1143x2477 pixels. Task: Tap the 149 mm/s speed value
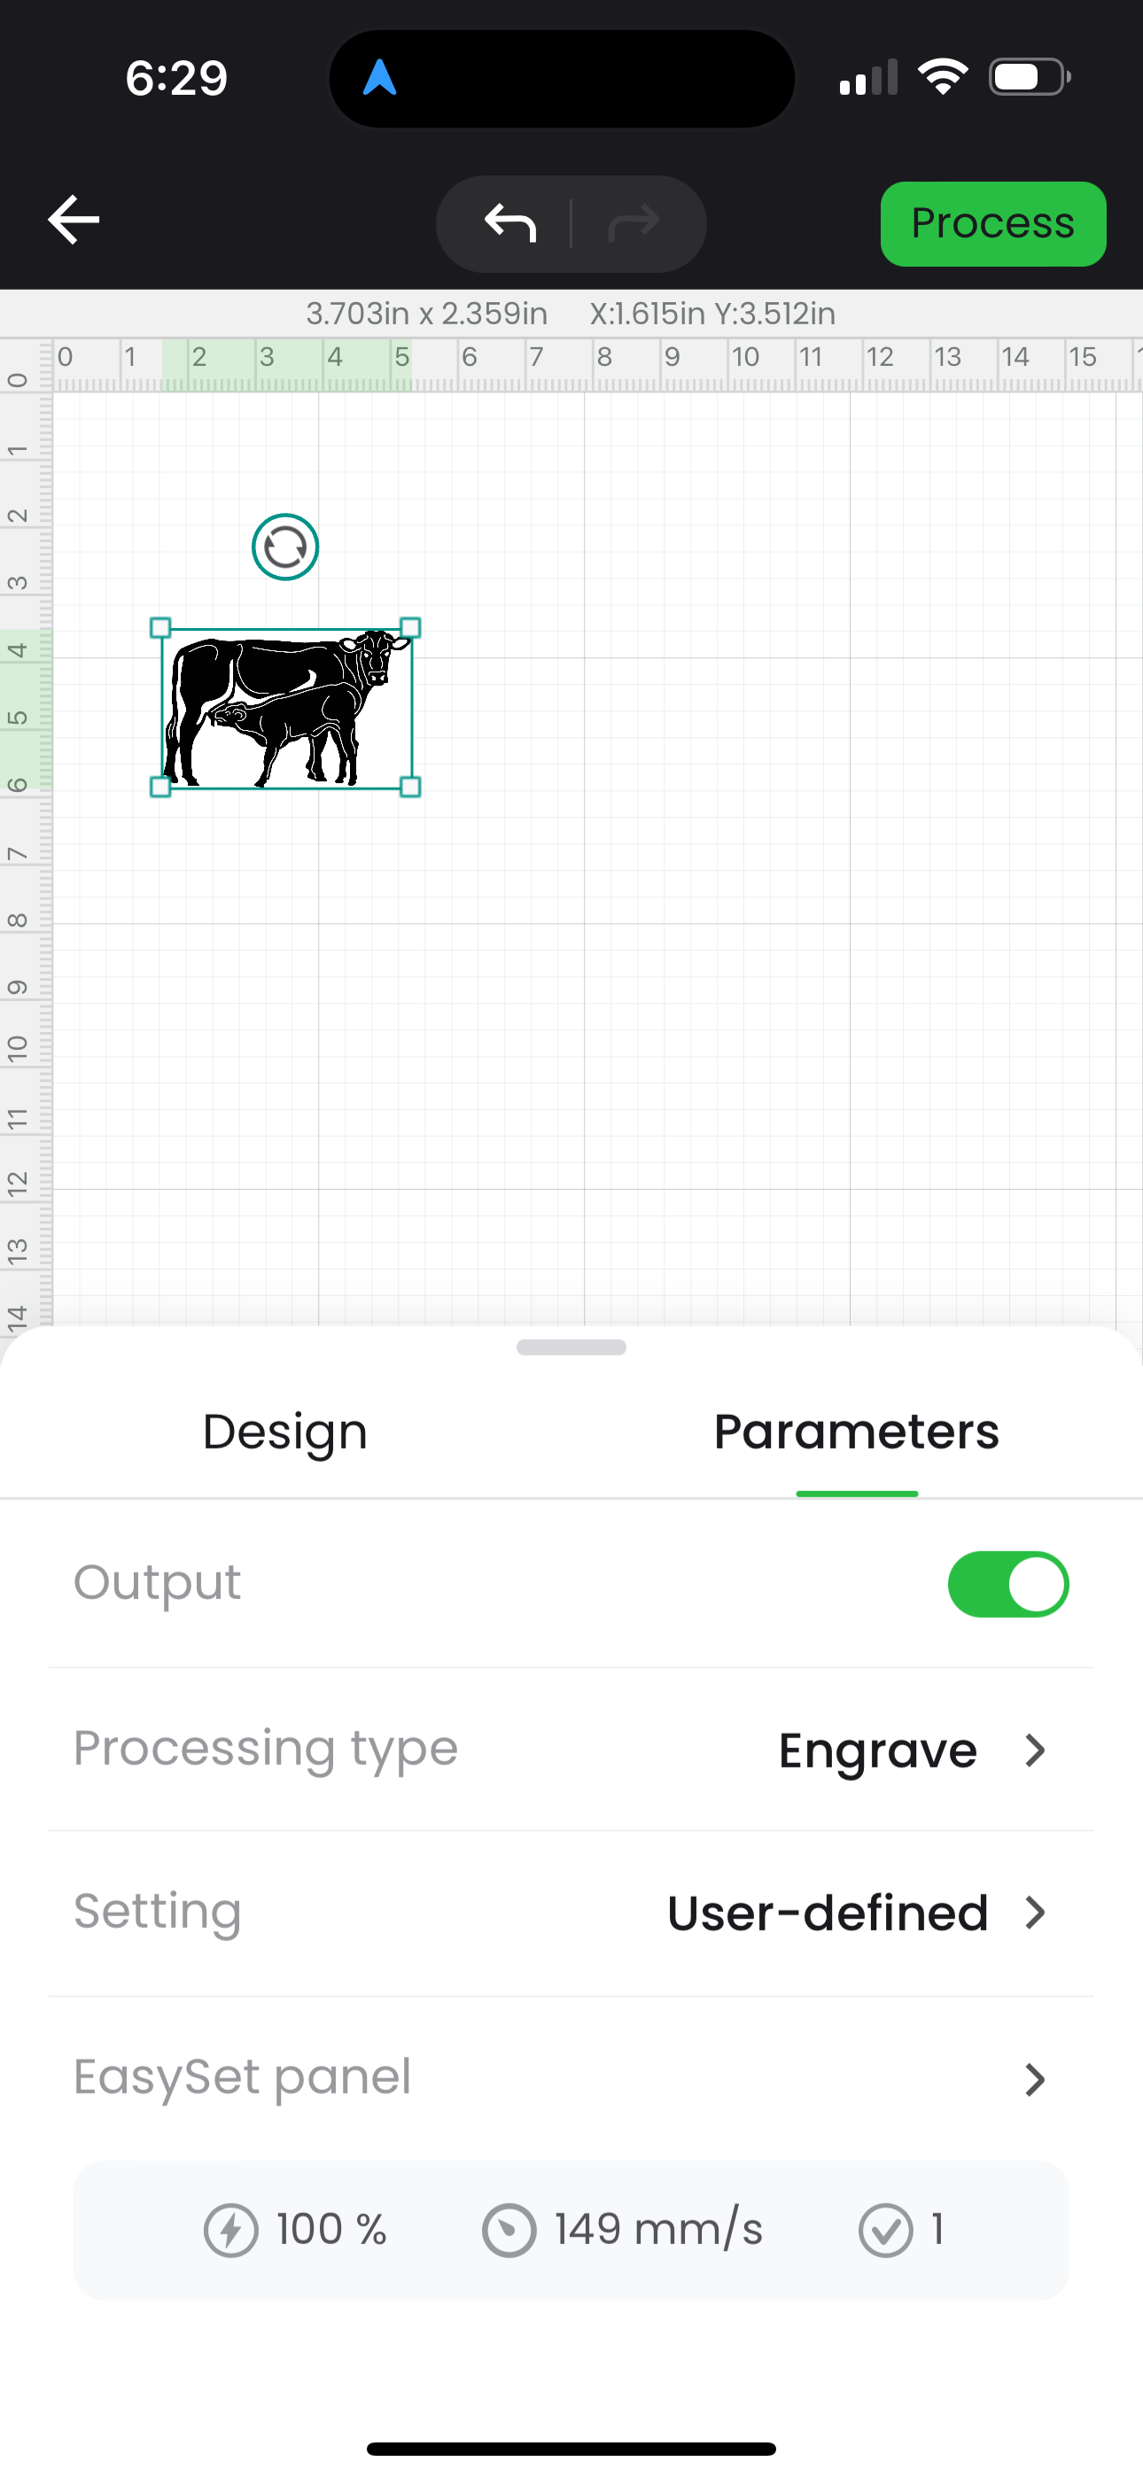658,2230
